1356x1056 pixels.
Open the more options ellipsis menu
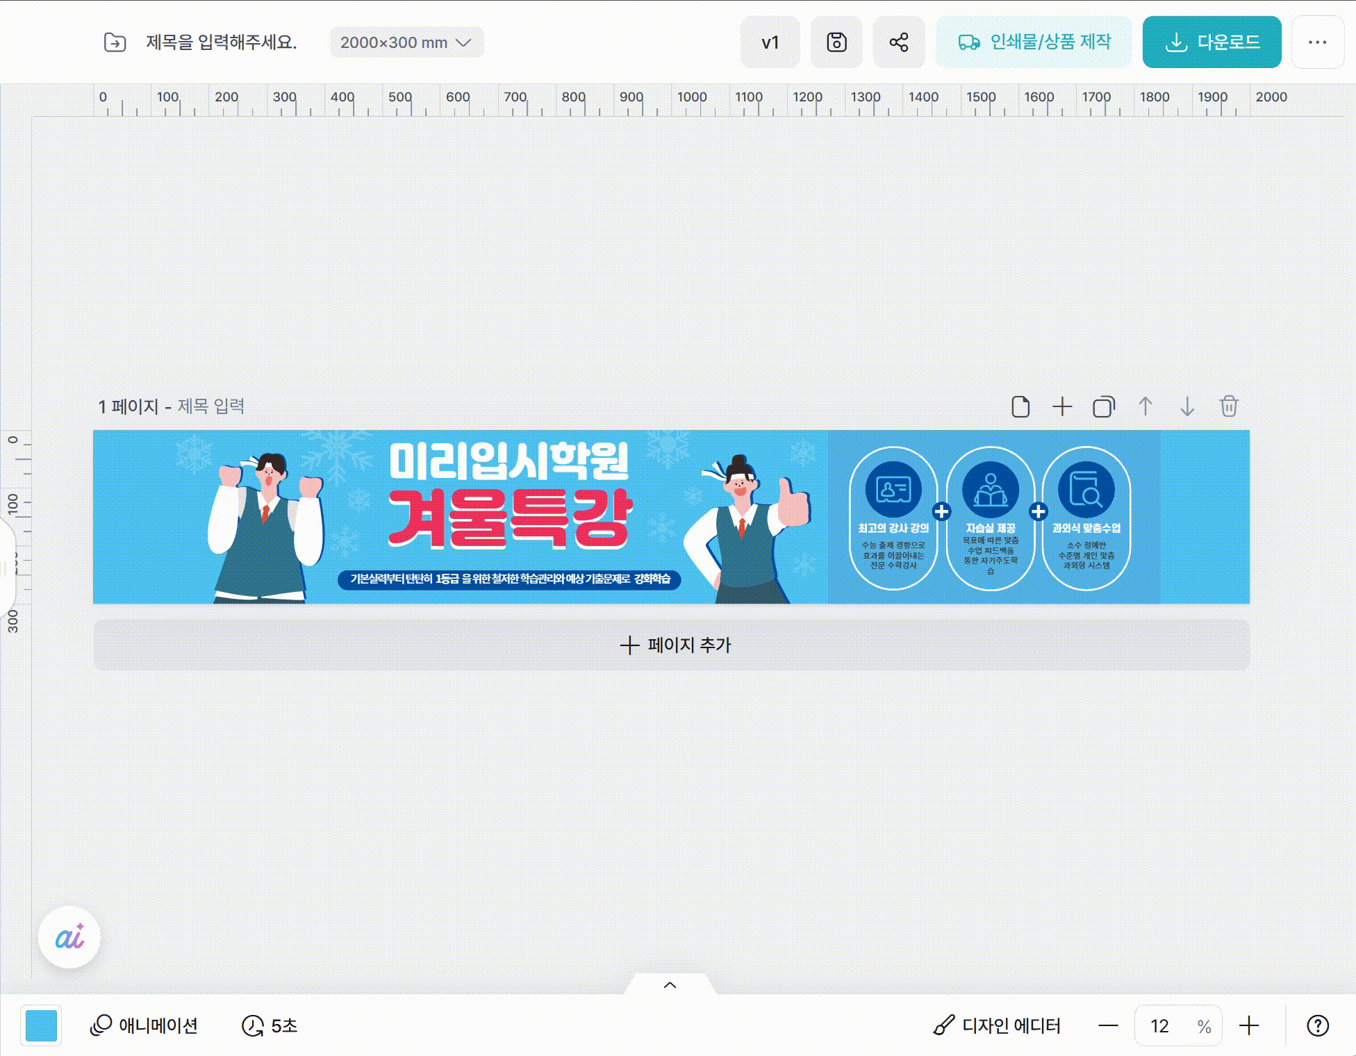pos(1317,42)
